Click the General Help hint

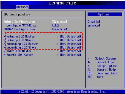point(106,70)
